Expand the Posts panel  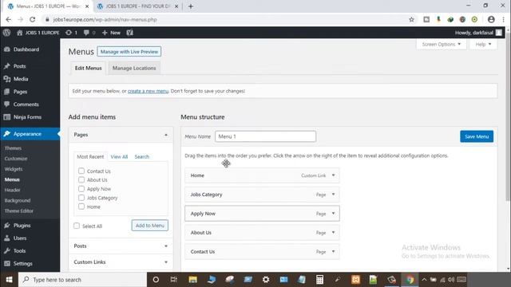(x=166, y=246)
